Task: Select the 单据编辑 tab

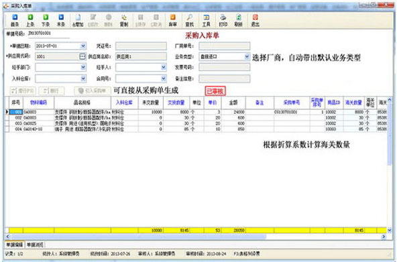Action: 15,245
